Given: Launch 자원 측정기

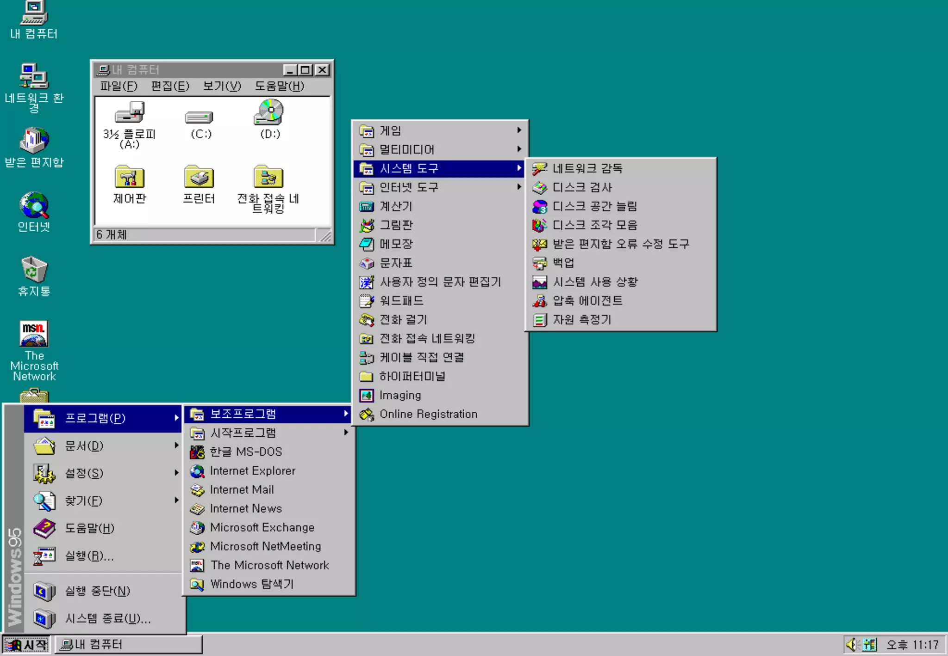Looking at the screenshot, I should 621,320.
